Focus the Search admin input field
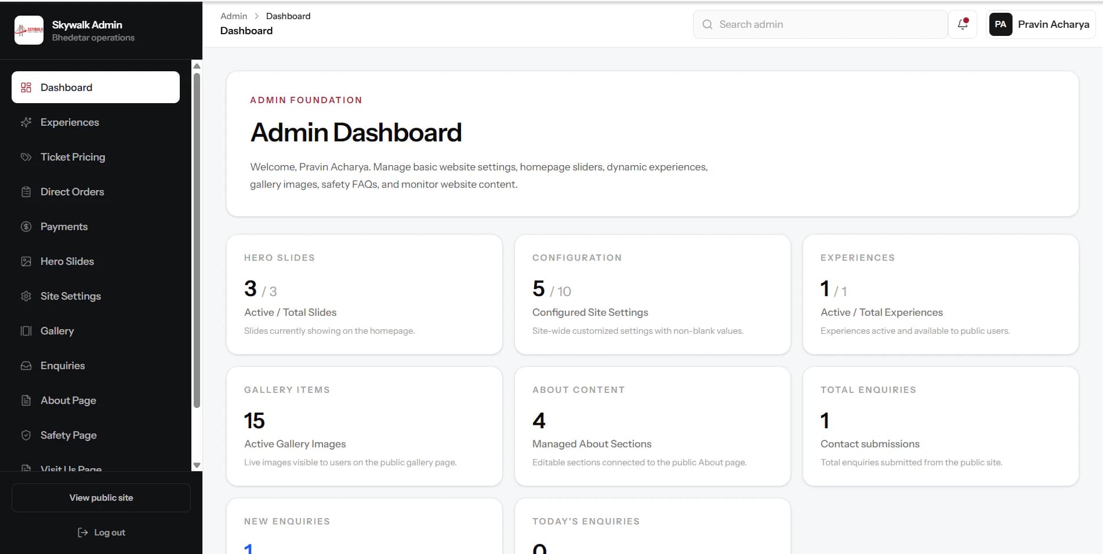The image size is (1103, 554). point(820,24)
